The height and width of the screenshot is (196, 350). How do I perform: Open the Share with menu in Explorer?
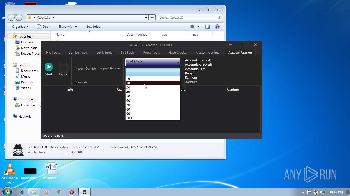[x=68, y=27]
